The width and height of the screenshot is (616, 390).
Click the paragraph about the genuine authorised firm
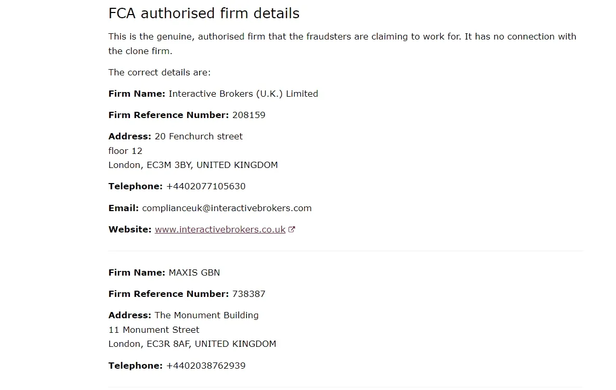coord(342,44)
